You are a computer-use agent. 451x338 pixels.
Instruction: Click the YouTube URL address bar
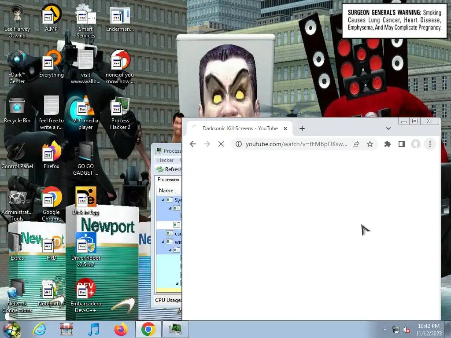click(296, 144)
